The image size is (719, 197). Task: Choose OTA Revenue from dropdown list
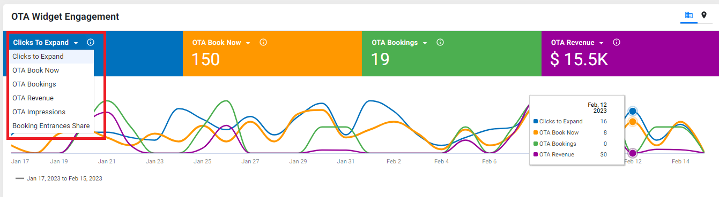[51, 98]
